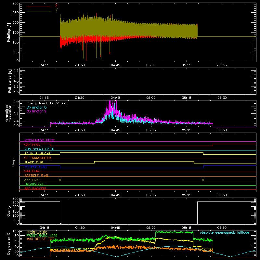This screenshot has height=260, width=260.
Task: Click the FRONT_RATIO_1225 legend entry
Action: point(42,236)
